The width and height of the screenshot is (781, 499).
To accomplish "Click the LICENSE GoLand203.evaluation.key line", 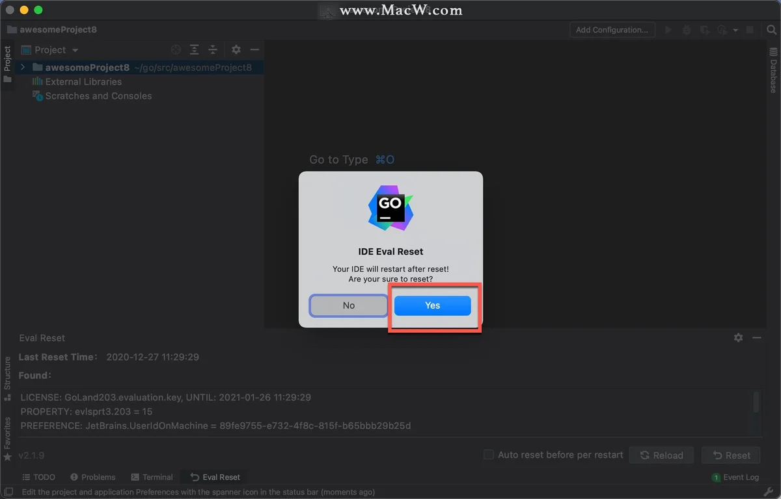I will pyautogui.click(x=166, y=397).
